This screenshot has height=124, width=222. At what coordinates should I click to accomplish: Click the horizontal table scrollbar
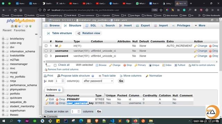(x=122, y=62)
